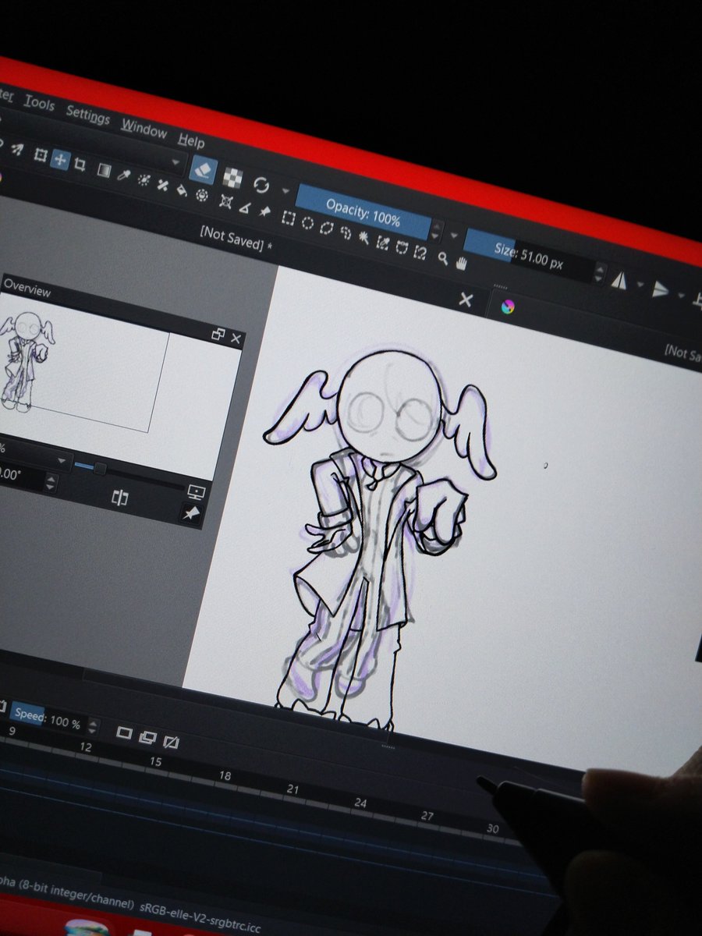Select the Enclose and Fill tool

point(202,195)
